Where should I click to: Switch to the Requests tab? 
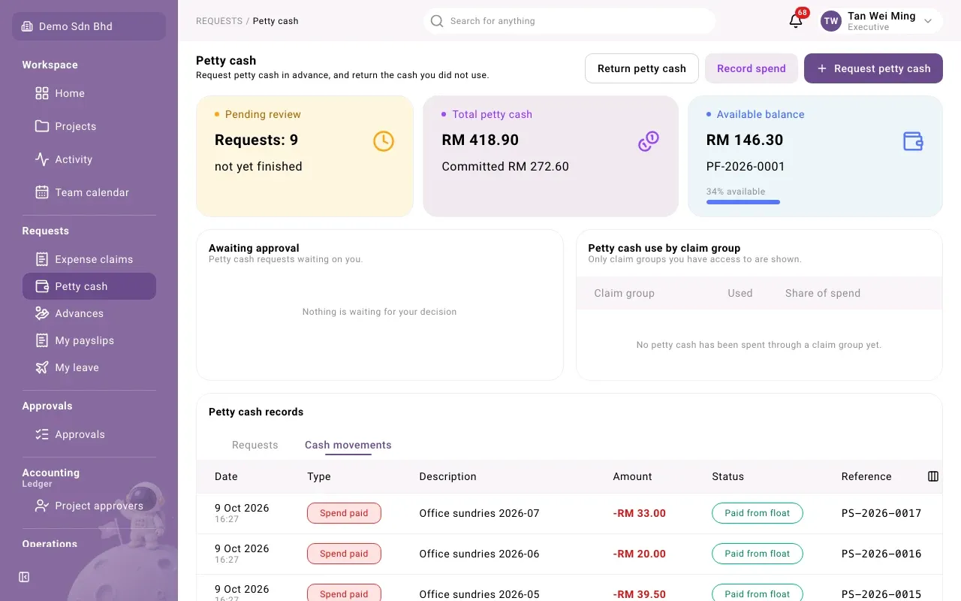pyautogui.click(x=255, y=445)
